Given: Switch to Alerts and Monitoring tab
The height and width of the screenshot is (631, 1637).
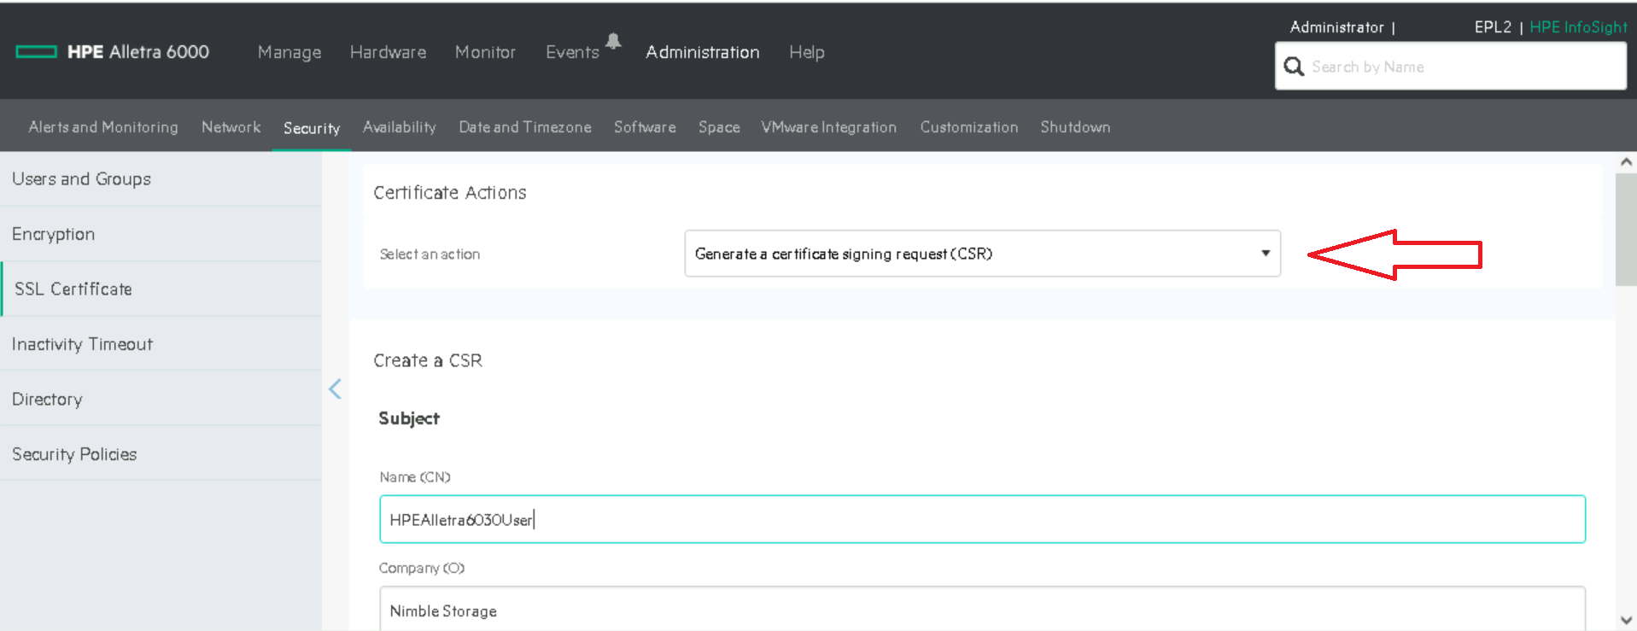Looking at the screenshot, I should 103,126.
